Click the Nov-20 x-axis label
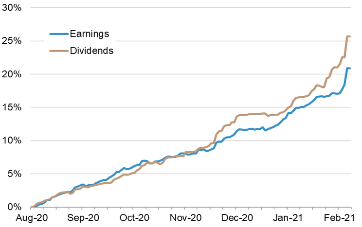This screenshot has height=227, width=362. 185,218
